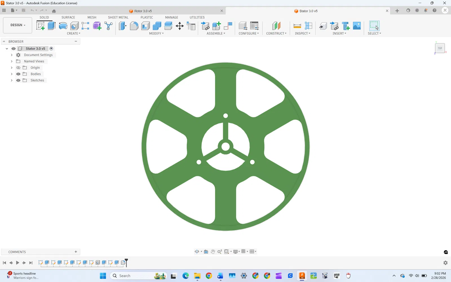The image size is (451, 282).
Task: Insert an image using the Canvas icon
Action: 357,26
